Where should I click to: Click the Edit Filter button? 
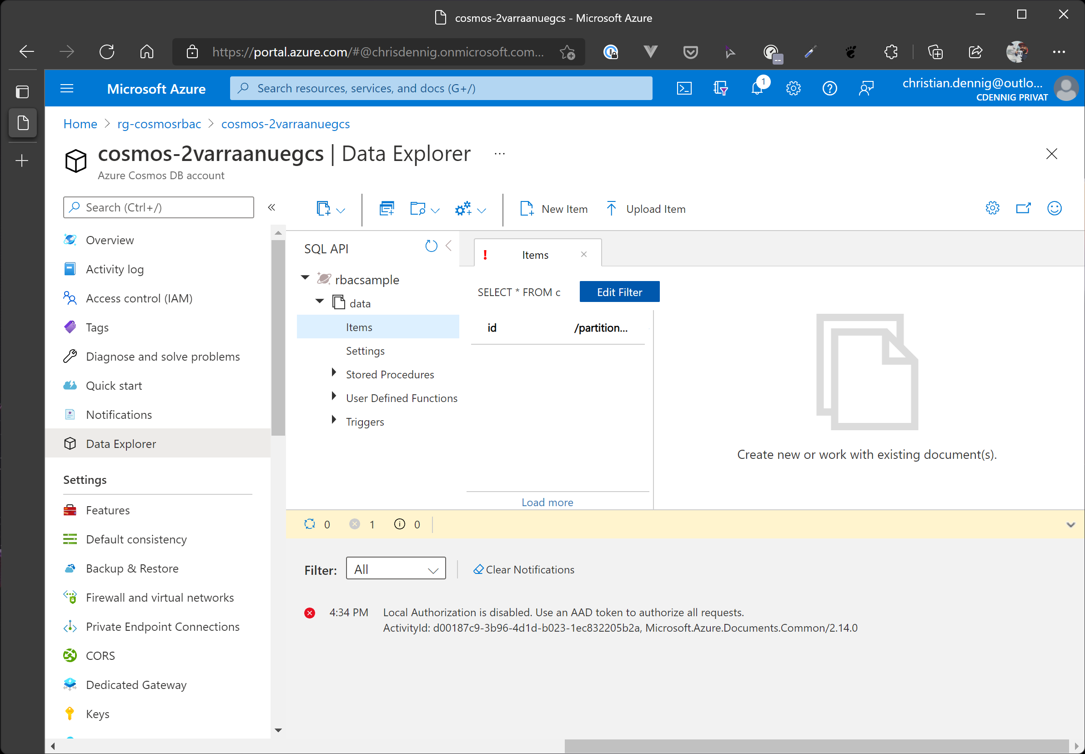click(x=619, y=292)
